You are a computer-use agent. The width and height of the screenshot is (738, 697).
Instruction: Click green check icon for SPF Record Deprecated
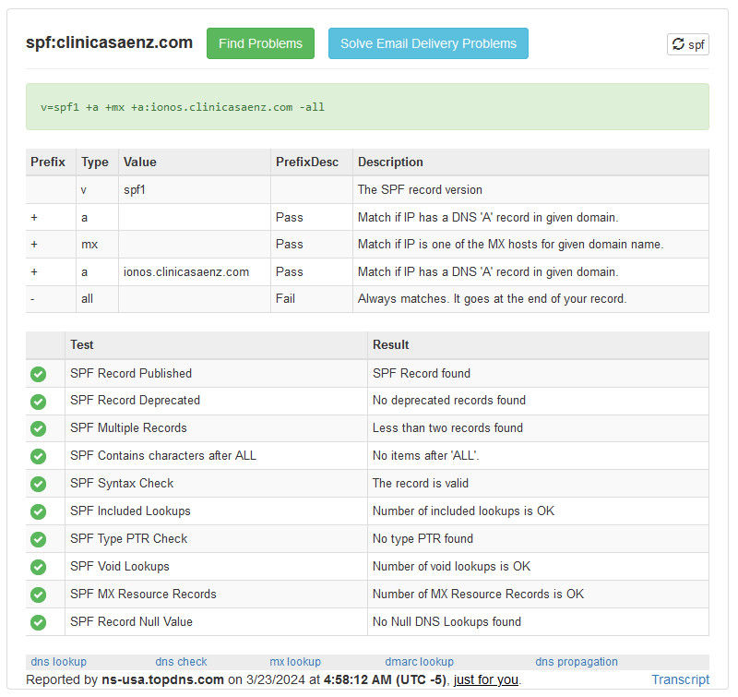[x=38, y=402]
